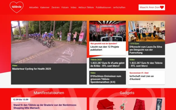The height and width of the screenshot is (110, 176).
Task: Open the article Lëscht vun den 12 Projete publizéiert
Action: [105, 48]
